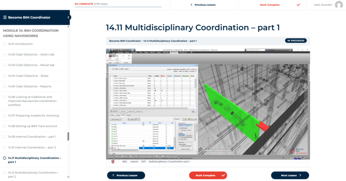This screenshot has width=346, height=181.
Task: Click the course completion progress bar
Action: click(118, 7)
